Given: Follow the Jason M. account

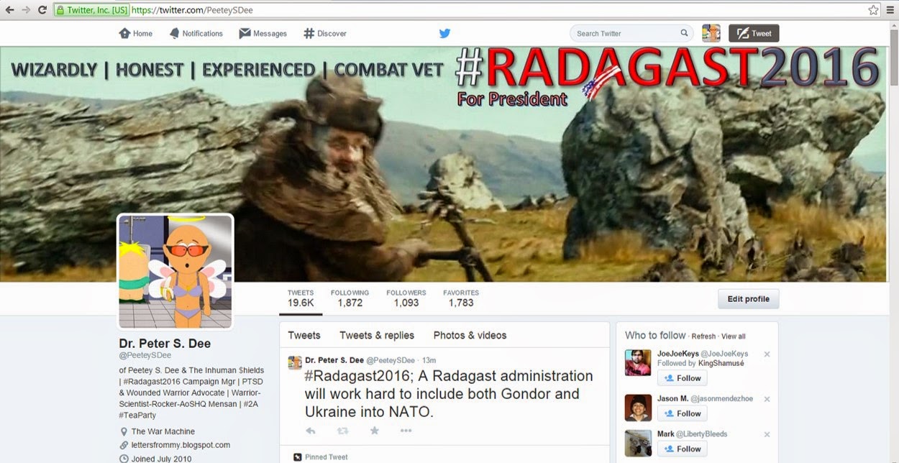Looking at the screenshot, I should (x=682, y=413).
